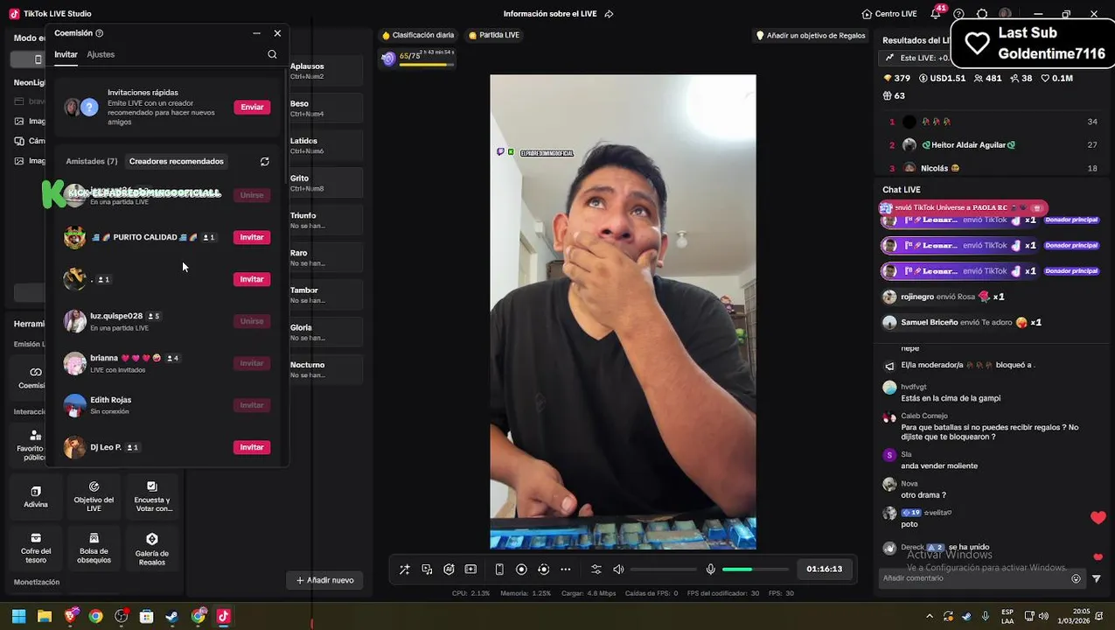Select the Invitar tab in Coemisión

pos(66,54)
